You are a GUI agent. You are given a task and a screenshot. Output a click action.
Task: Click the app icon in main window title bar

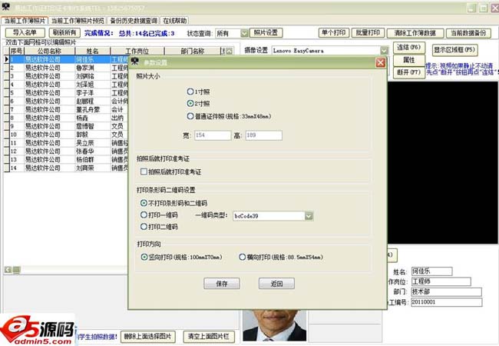[5, 7]
